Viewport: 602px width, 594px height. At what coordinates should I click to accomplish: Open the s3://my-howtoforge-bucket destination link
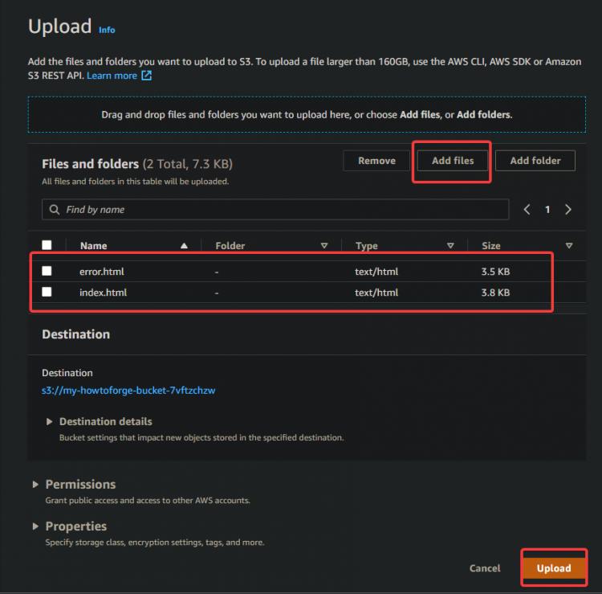pos(128,391)
